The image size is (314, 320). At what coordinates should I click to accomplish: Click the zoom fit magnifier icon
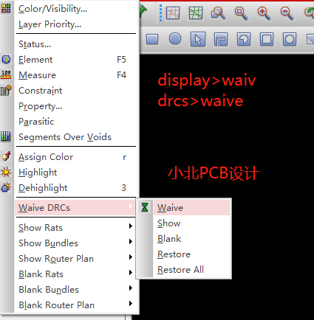pyautogui.click(x=242, y=13)
